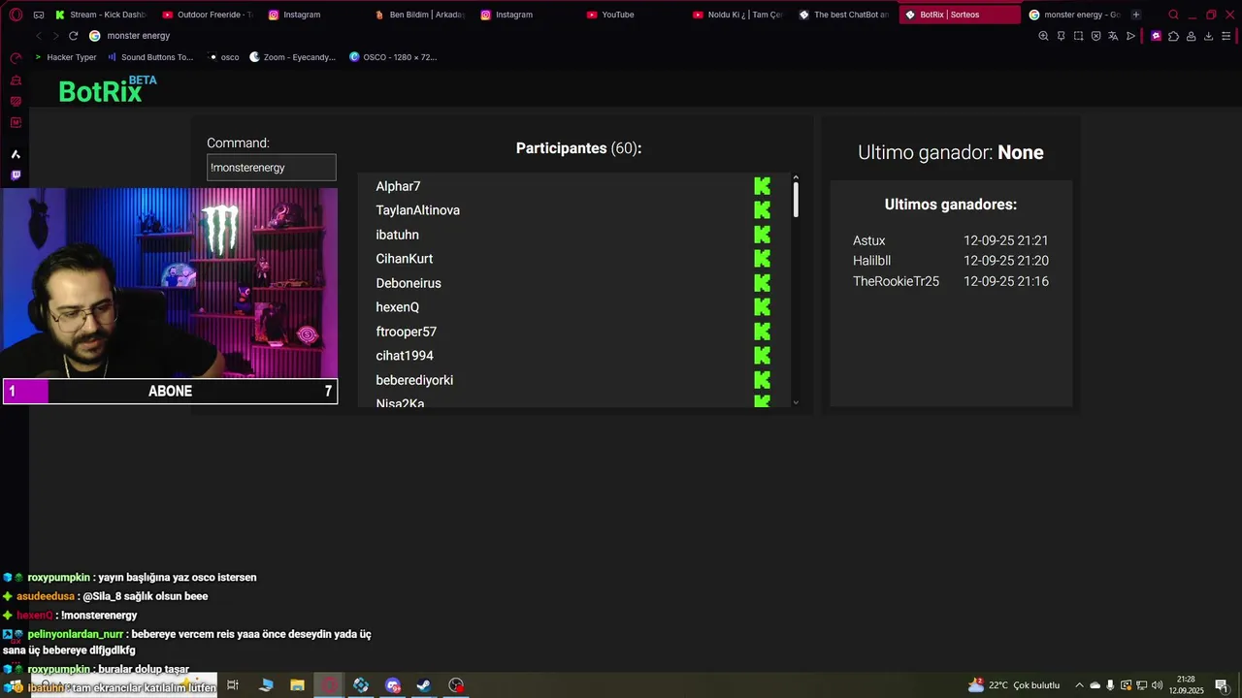Click past winner TheRookieTr25
Screen dimensions: 1242x698
pyautogui.click(x=896, y=281)
